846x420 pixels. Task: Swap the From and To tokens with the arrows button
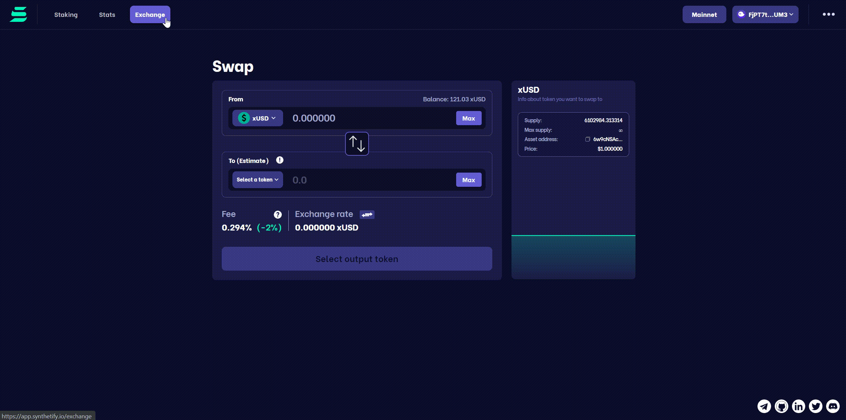(357, 144)
